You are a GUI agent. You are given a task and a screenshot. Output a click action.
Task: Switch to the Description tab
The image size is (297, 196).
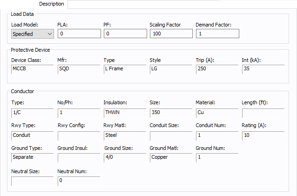point(52,4)
